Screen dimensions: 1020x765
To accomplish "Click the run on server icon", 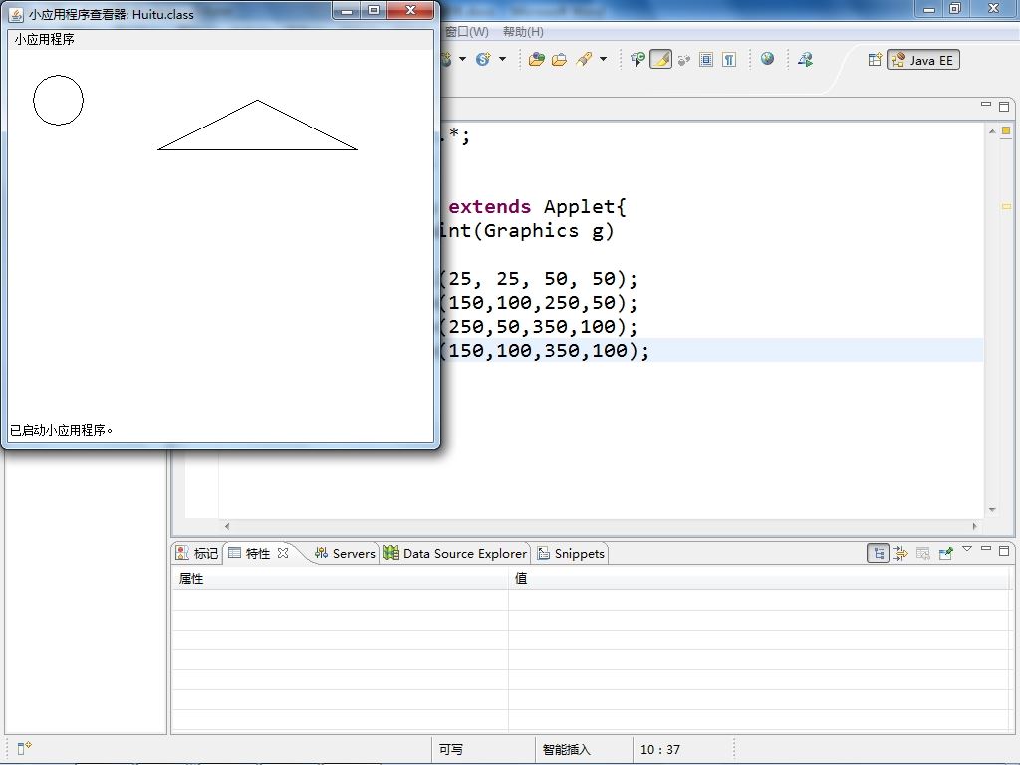I will [x=805, y=59].
